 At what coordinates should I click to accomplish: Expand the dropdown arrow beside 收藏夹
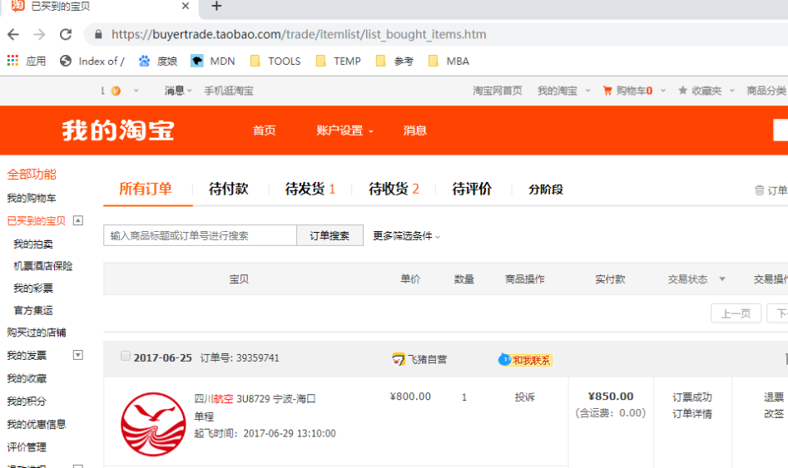pos(731,91)
